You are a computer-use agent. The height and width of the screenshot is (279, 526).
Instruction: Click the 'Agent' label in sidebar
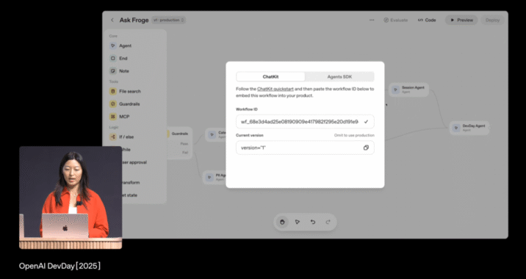click(x=125, y=46)
